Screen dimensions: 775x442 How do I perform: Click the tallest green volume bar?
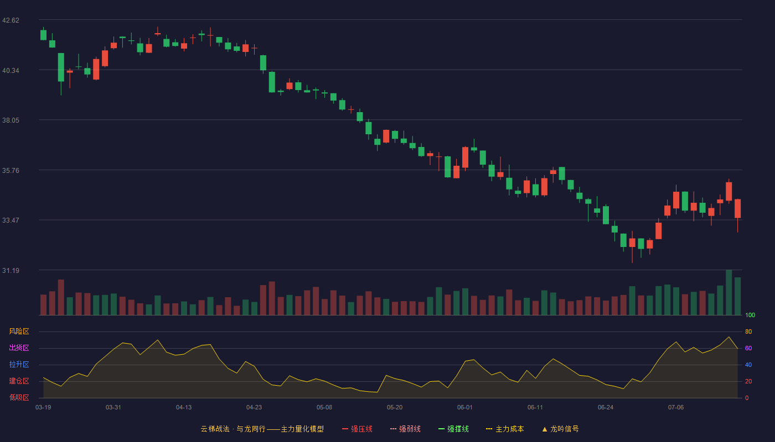[x=728, y=292]
